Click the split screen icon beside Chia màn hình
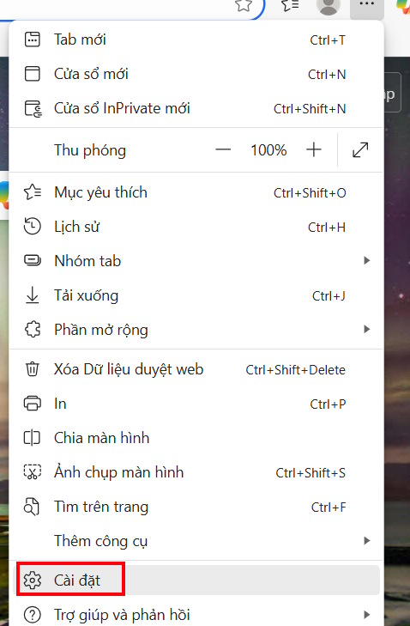410x626 pixels. coord(33,438)
